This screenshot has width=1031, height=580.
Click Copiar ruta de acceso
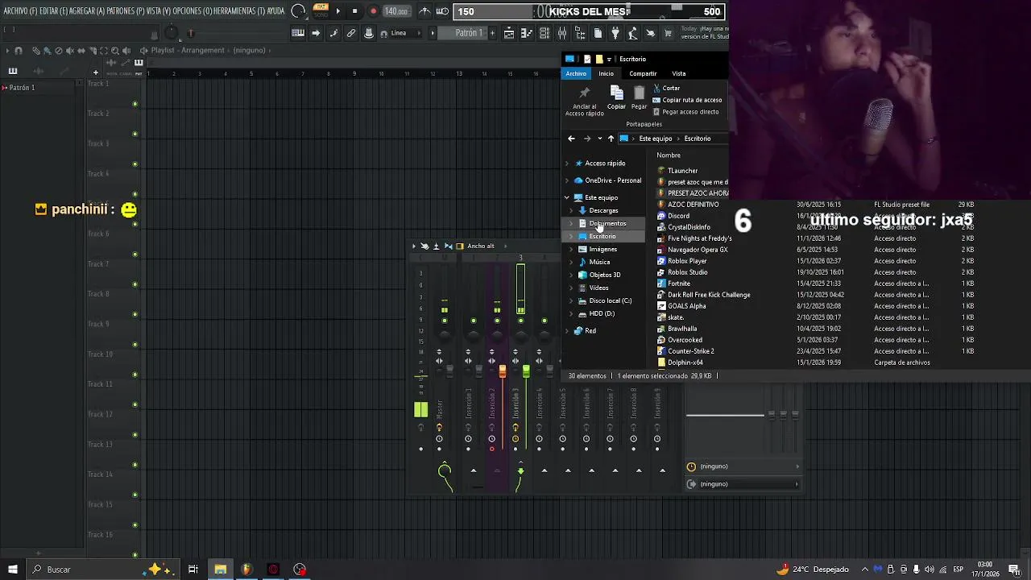[x=687, y=100]
